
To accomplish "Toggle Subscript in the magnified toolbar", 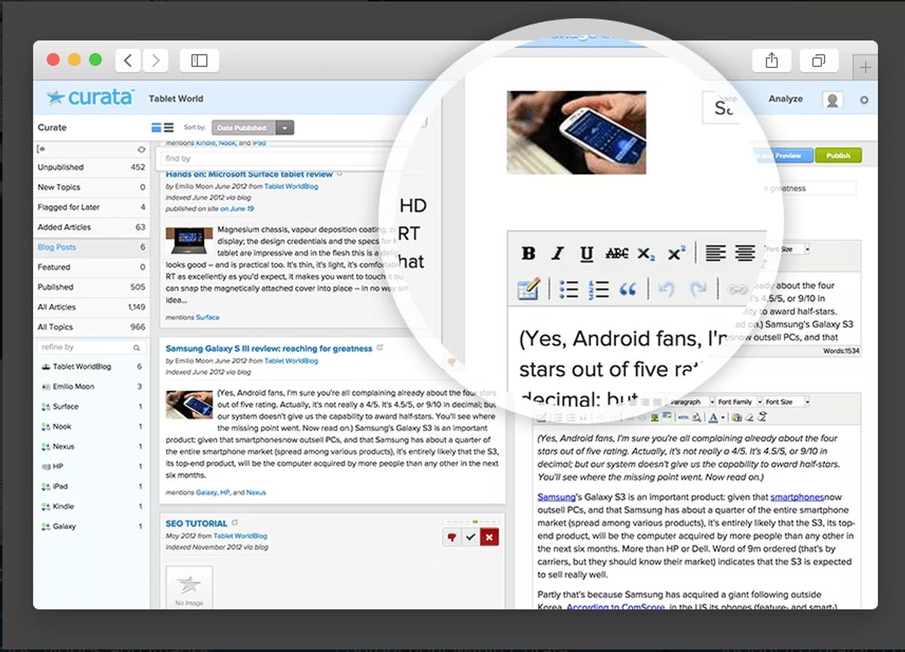I will pyautogui.click(x=646, y=254).
